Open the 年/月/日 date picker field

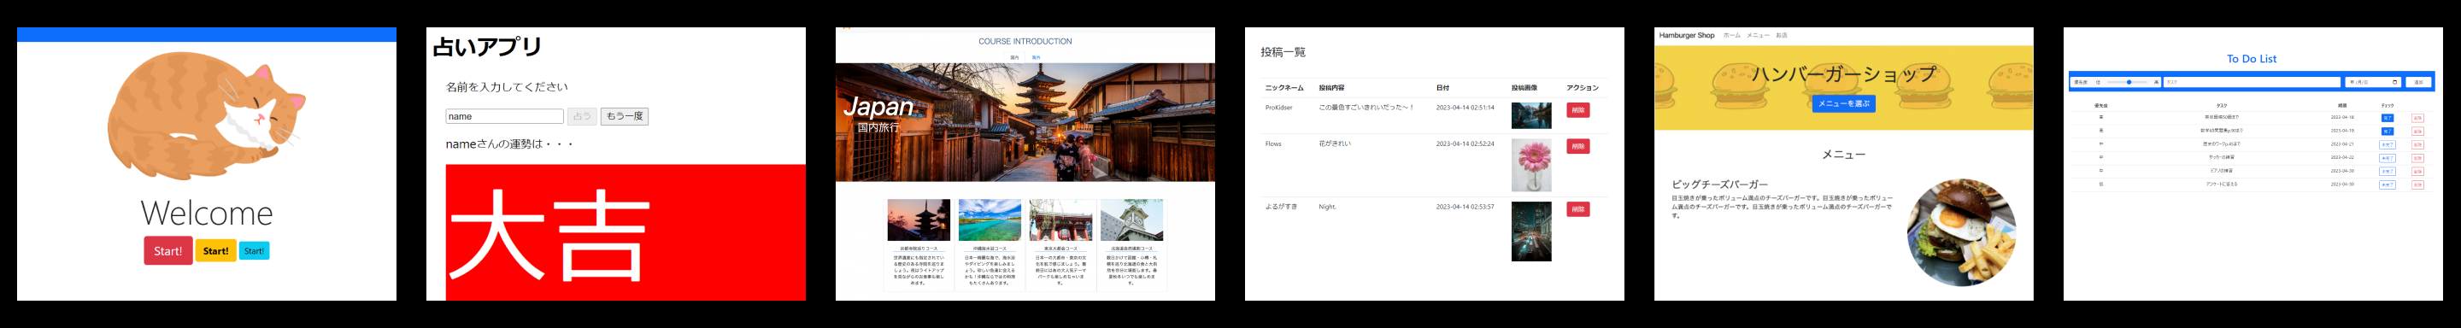point(2373,83)
